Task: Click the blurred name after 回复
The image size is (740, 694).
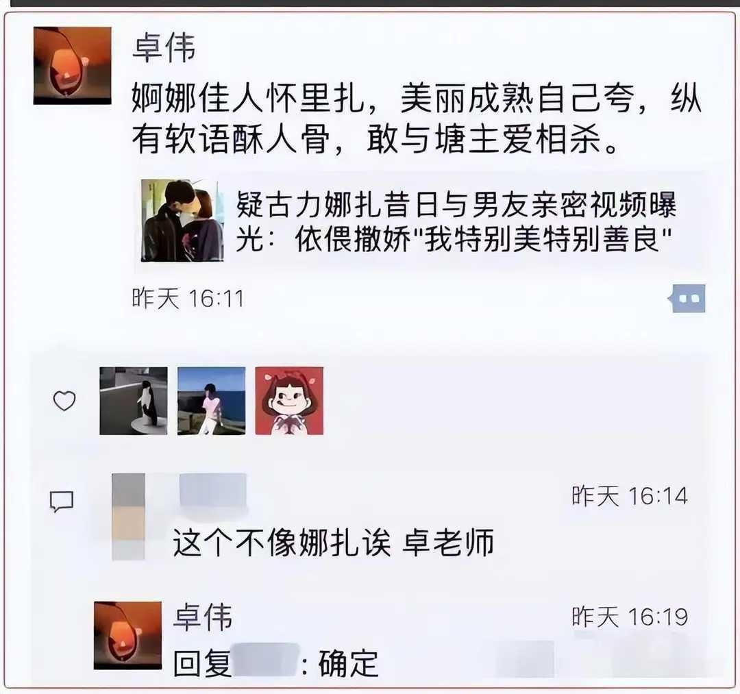Action: (265, 662)
